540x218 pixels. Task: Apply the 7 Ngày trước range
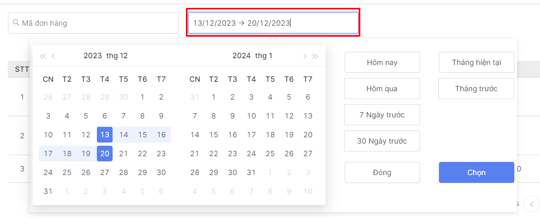coord(382,115)
